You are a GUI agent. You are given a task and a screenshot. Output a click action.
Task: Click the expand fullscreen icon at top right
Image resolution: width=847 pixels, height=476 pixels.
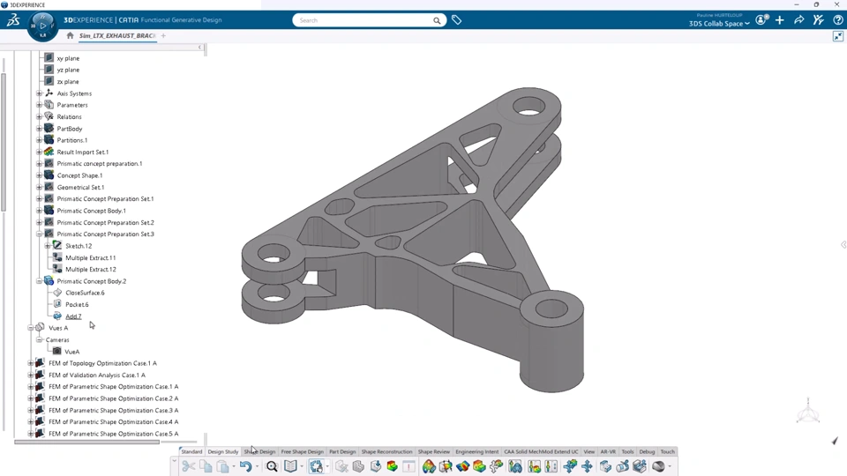click(x=838, y=36)
